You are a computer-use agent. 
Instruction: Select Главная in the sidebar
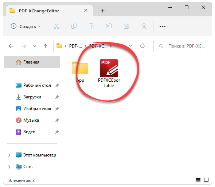[x=32, y=62]
